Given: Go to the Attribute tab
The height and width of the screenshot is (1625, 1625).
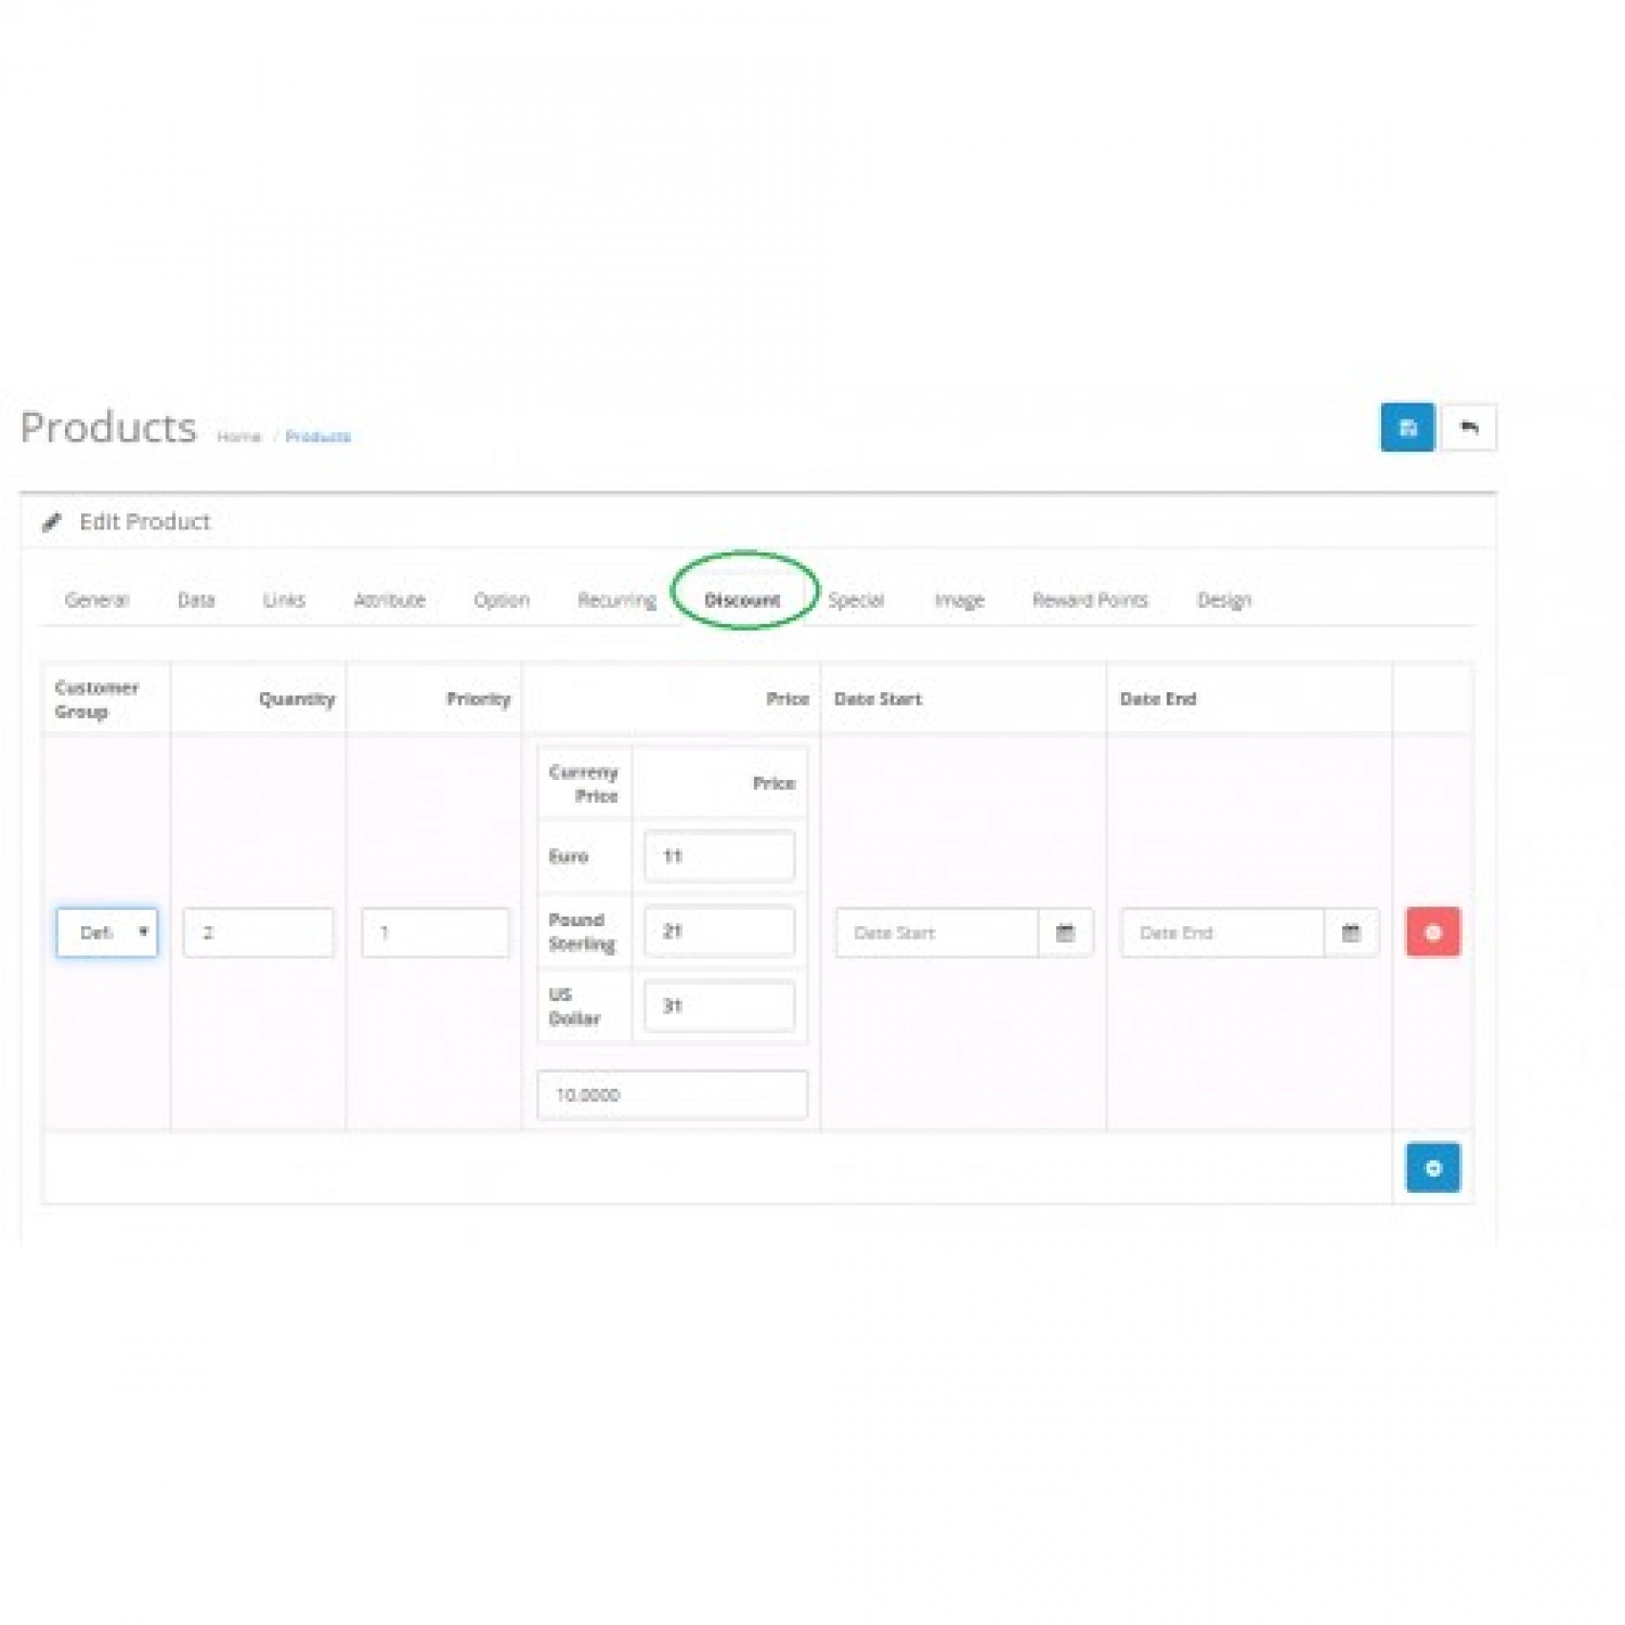Looking at the screenshot, I should coord(389,600).
